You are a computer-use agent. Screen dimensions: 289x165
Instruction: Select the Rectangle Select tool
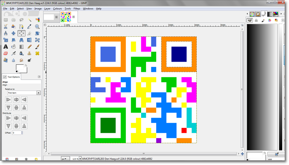point(6,20)
